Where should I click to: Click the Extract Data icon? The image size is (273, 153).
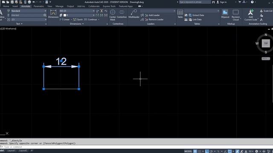click(190, 15)
